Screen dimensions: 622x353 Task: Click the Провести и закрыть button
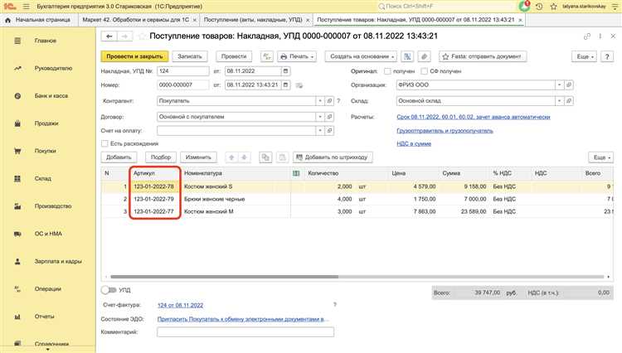pyautogui.click(x=134, y=56)
